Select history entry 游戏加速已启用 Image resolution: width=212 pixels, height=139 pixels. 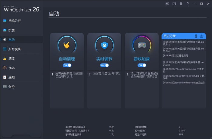175,55
